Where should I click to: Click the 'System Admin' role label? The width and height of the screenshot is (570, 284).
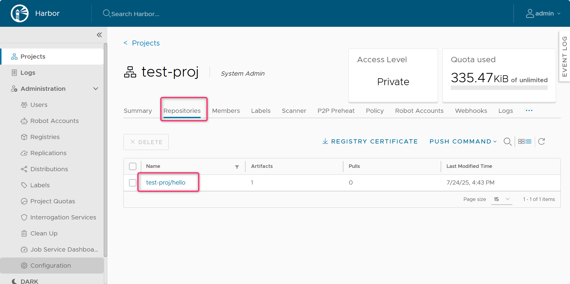click(243, 74)
